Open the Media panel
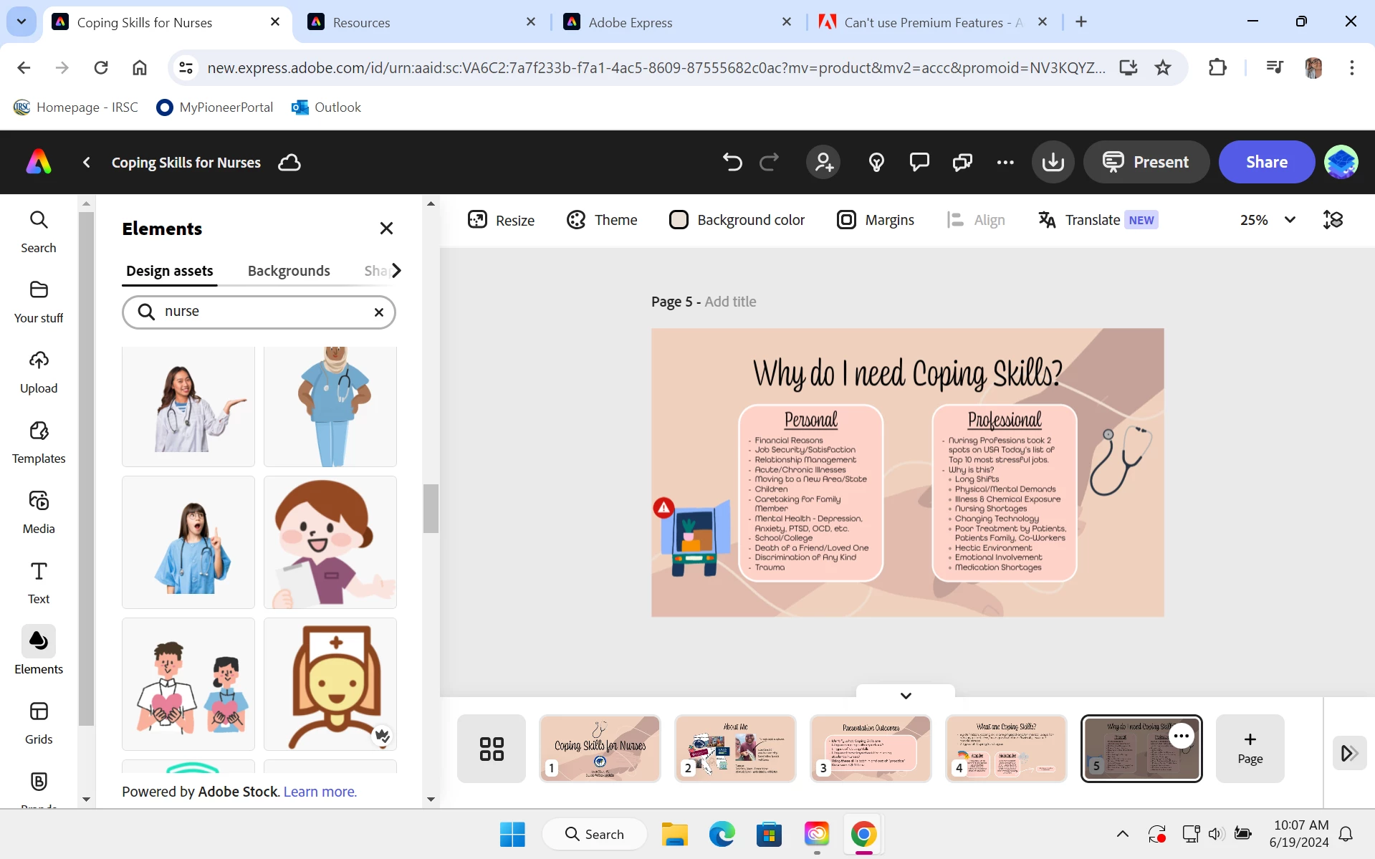This screenshot has width=1375, height=859. pos(39,512)
